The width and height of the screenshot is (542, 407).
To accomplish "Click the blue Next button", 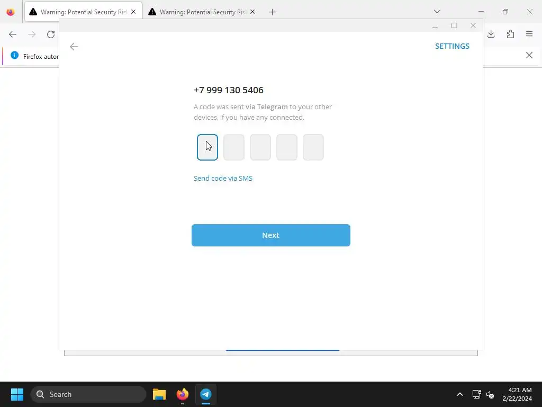I will tap(270, 235).
